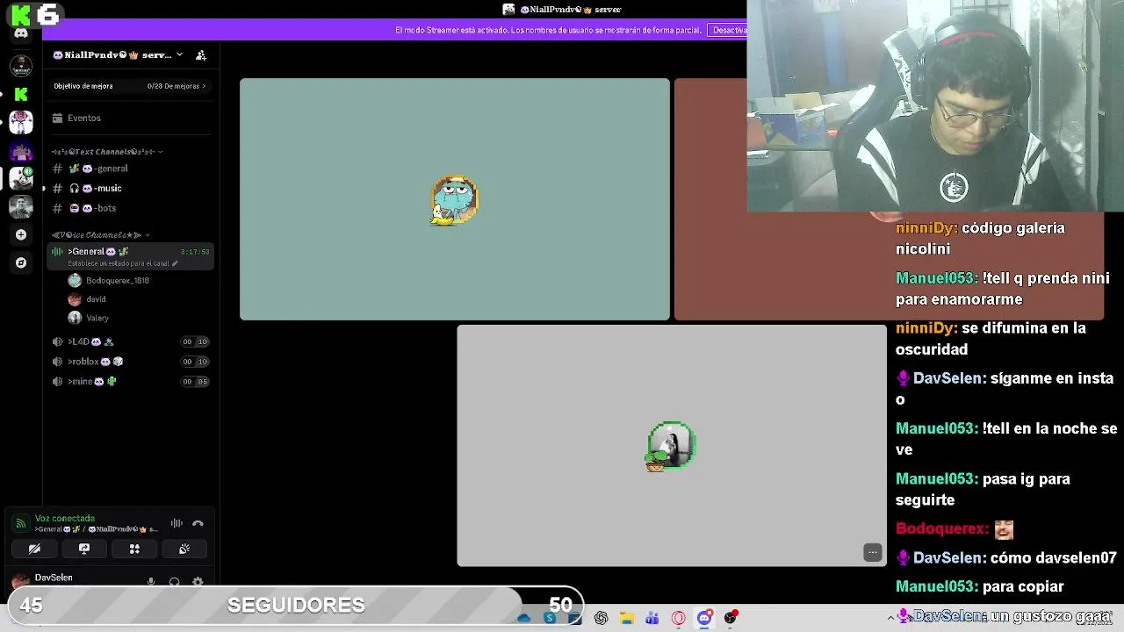Click the Voz conectada status text

tap(64, 518)
